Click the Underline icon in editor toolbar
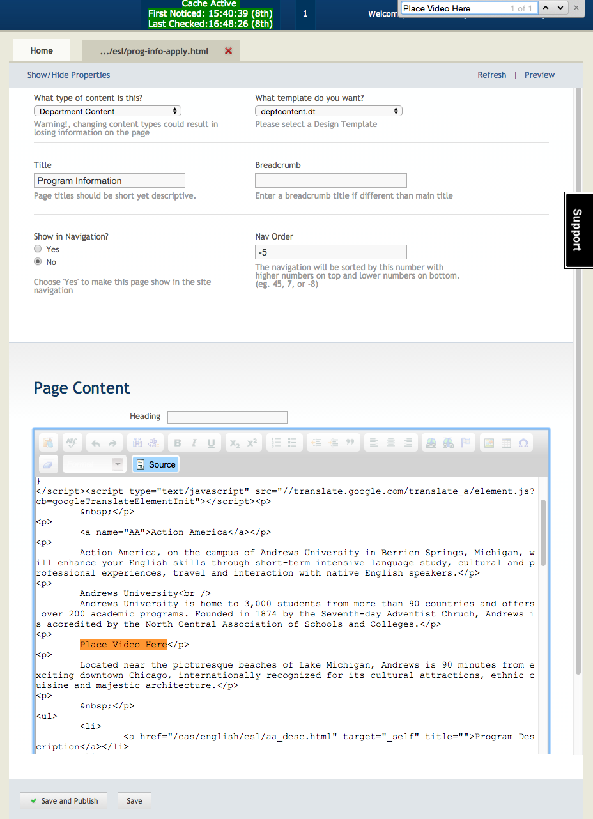 point(211,443)
